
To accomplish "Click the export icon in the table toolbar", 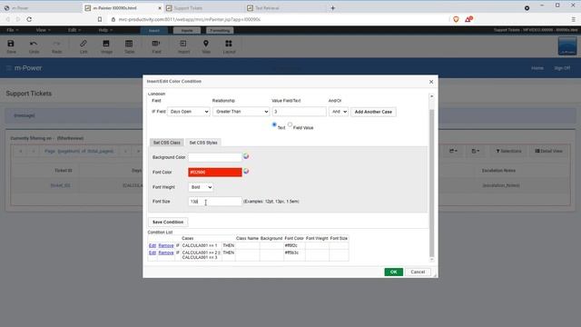I will pos(453,151).
